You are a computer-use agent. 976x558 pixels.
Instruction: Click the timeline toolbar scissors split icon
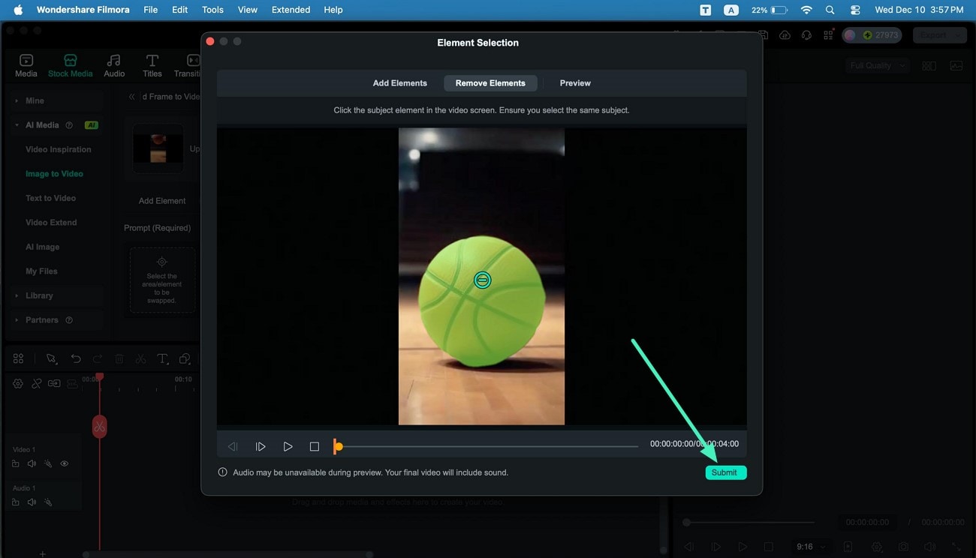140,359
